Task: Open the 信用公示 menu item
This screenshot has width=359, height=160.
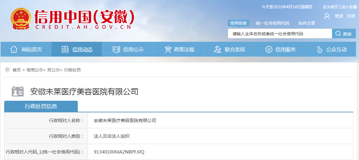Action: pos(127,49)
